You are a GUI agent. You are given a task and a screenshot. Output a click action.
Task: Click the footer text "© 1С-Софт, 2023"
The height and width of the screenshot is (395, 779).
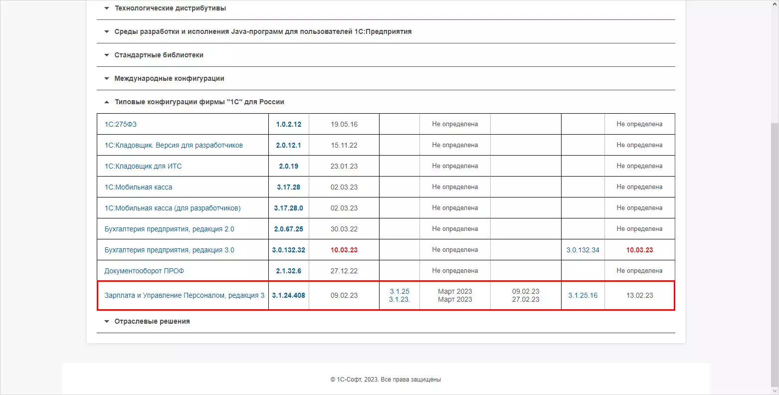tap(354, 380)
